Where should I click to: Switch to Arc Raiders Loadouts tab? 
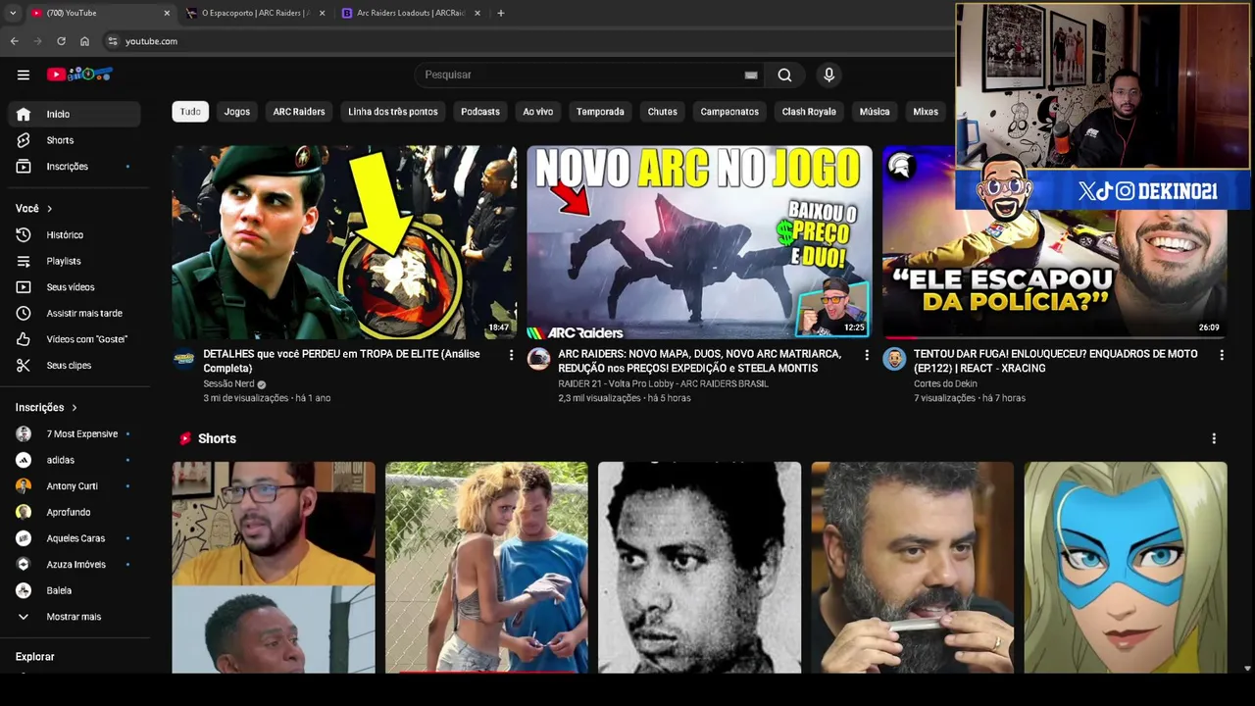tap(411, 13)
